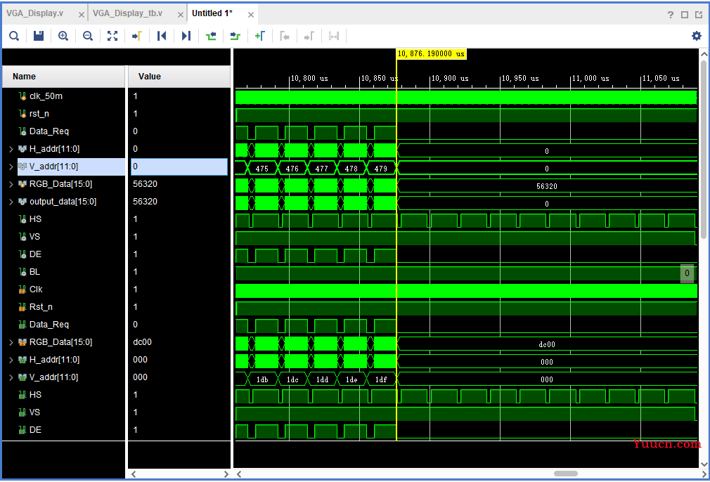Go to previous transition

click(211, 36)
